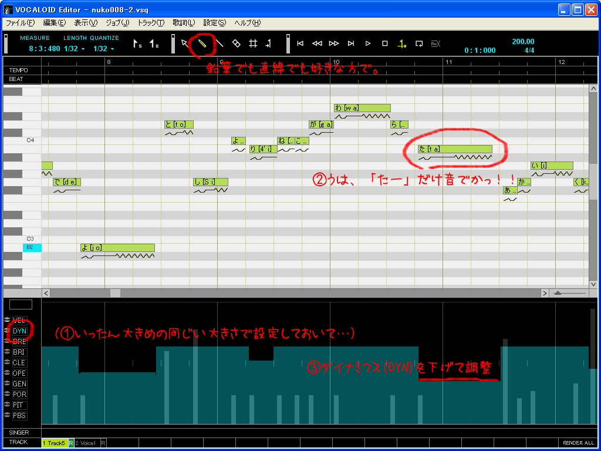Image resolution: width=601 pixels, height=451 pixels.
Task: Toggle the eye next to POR
Action: tap(7, 394)
